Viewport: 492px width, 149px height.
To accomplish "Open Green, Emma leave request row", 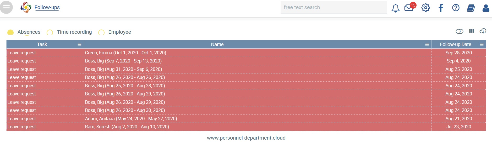I will (246, 53).
